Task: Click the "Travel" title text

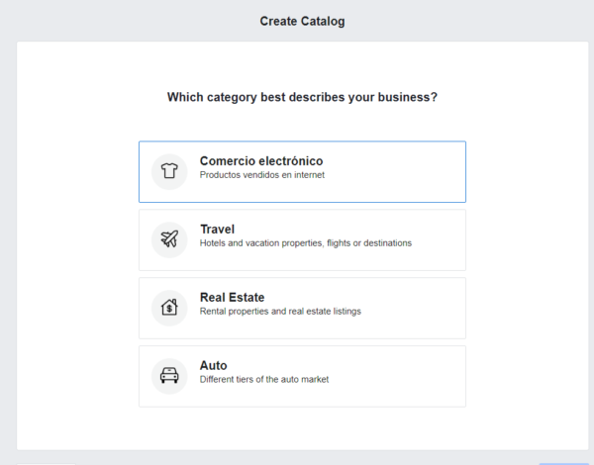Action: click(x=217, y=230)
